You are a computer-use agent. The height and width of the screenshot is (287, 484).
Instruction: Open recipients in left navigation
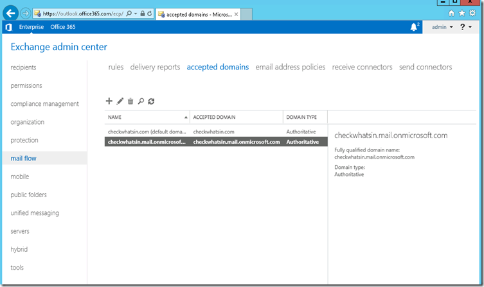(x=23, y=67)
